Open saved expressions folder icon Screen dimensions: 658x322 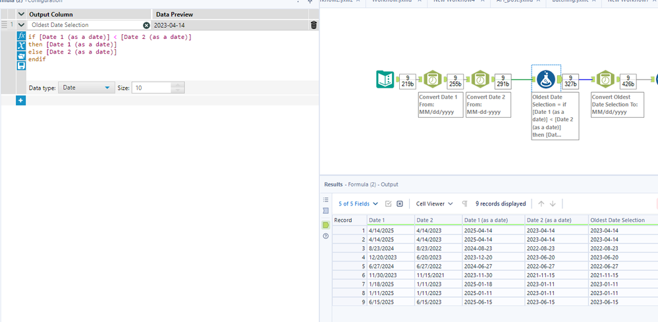click(21, 55)
